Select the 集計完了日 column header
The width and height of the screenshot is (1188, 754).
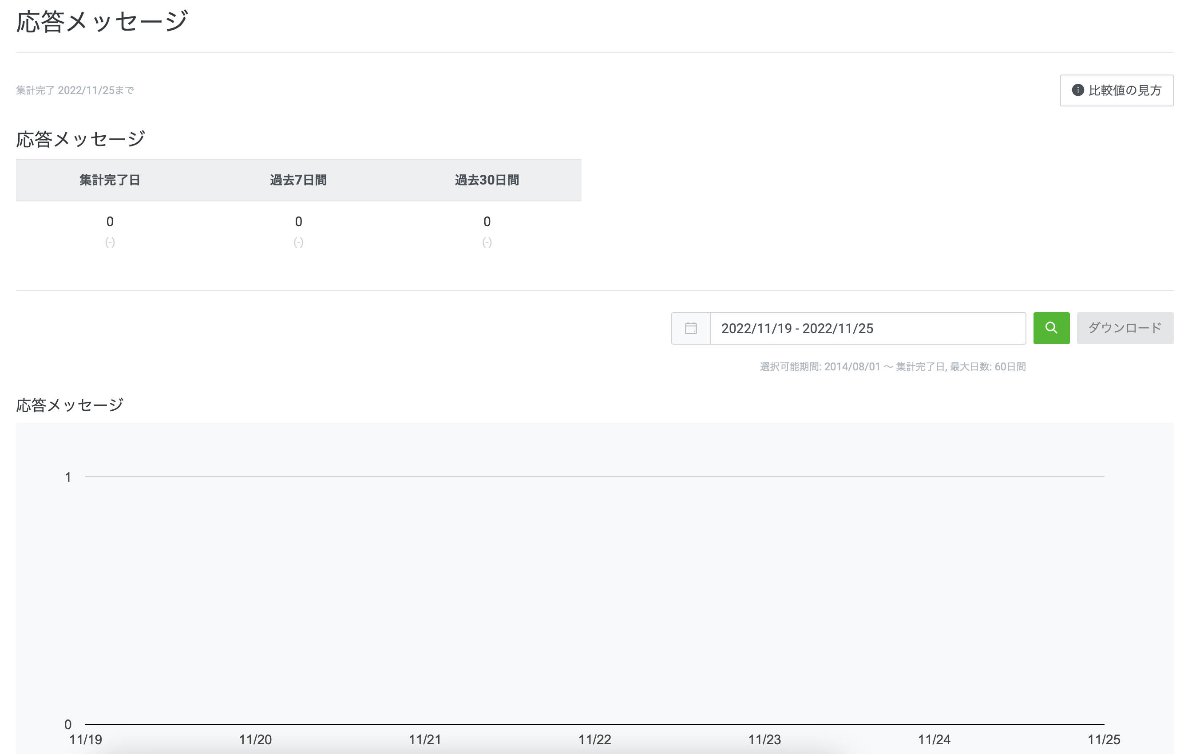pyautogui.click(x=110, y=180)
